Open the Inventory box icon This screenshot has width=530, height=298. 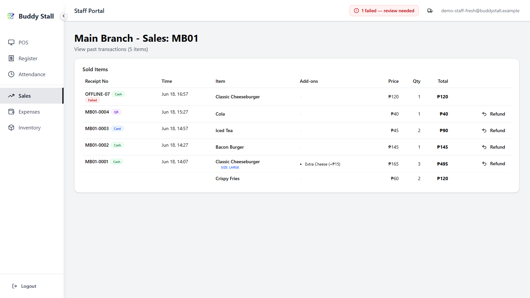point(11,127)
